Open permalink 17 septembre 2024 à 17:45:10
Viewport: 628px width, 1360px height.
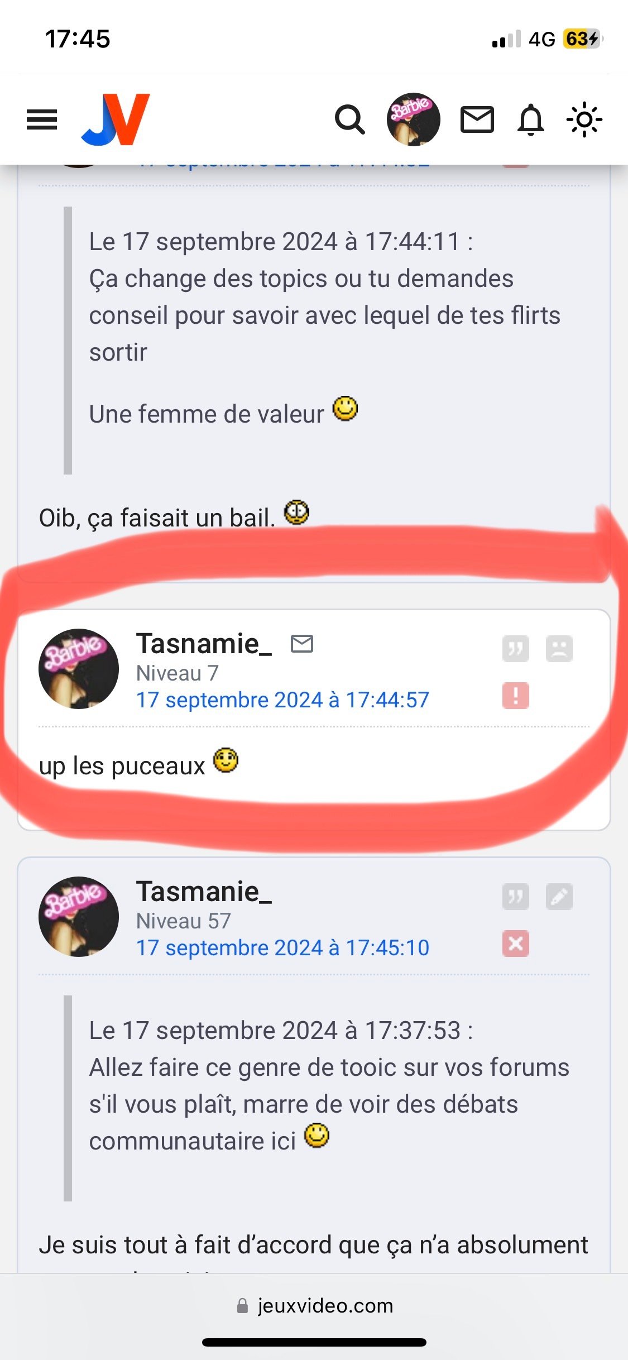283,947
